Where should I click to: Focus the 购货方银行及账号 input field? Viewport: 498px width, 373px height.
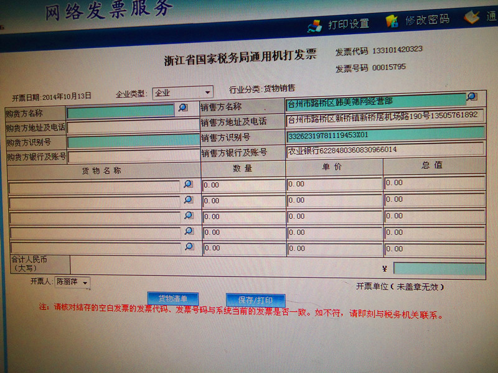(134, 157)
